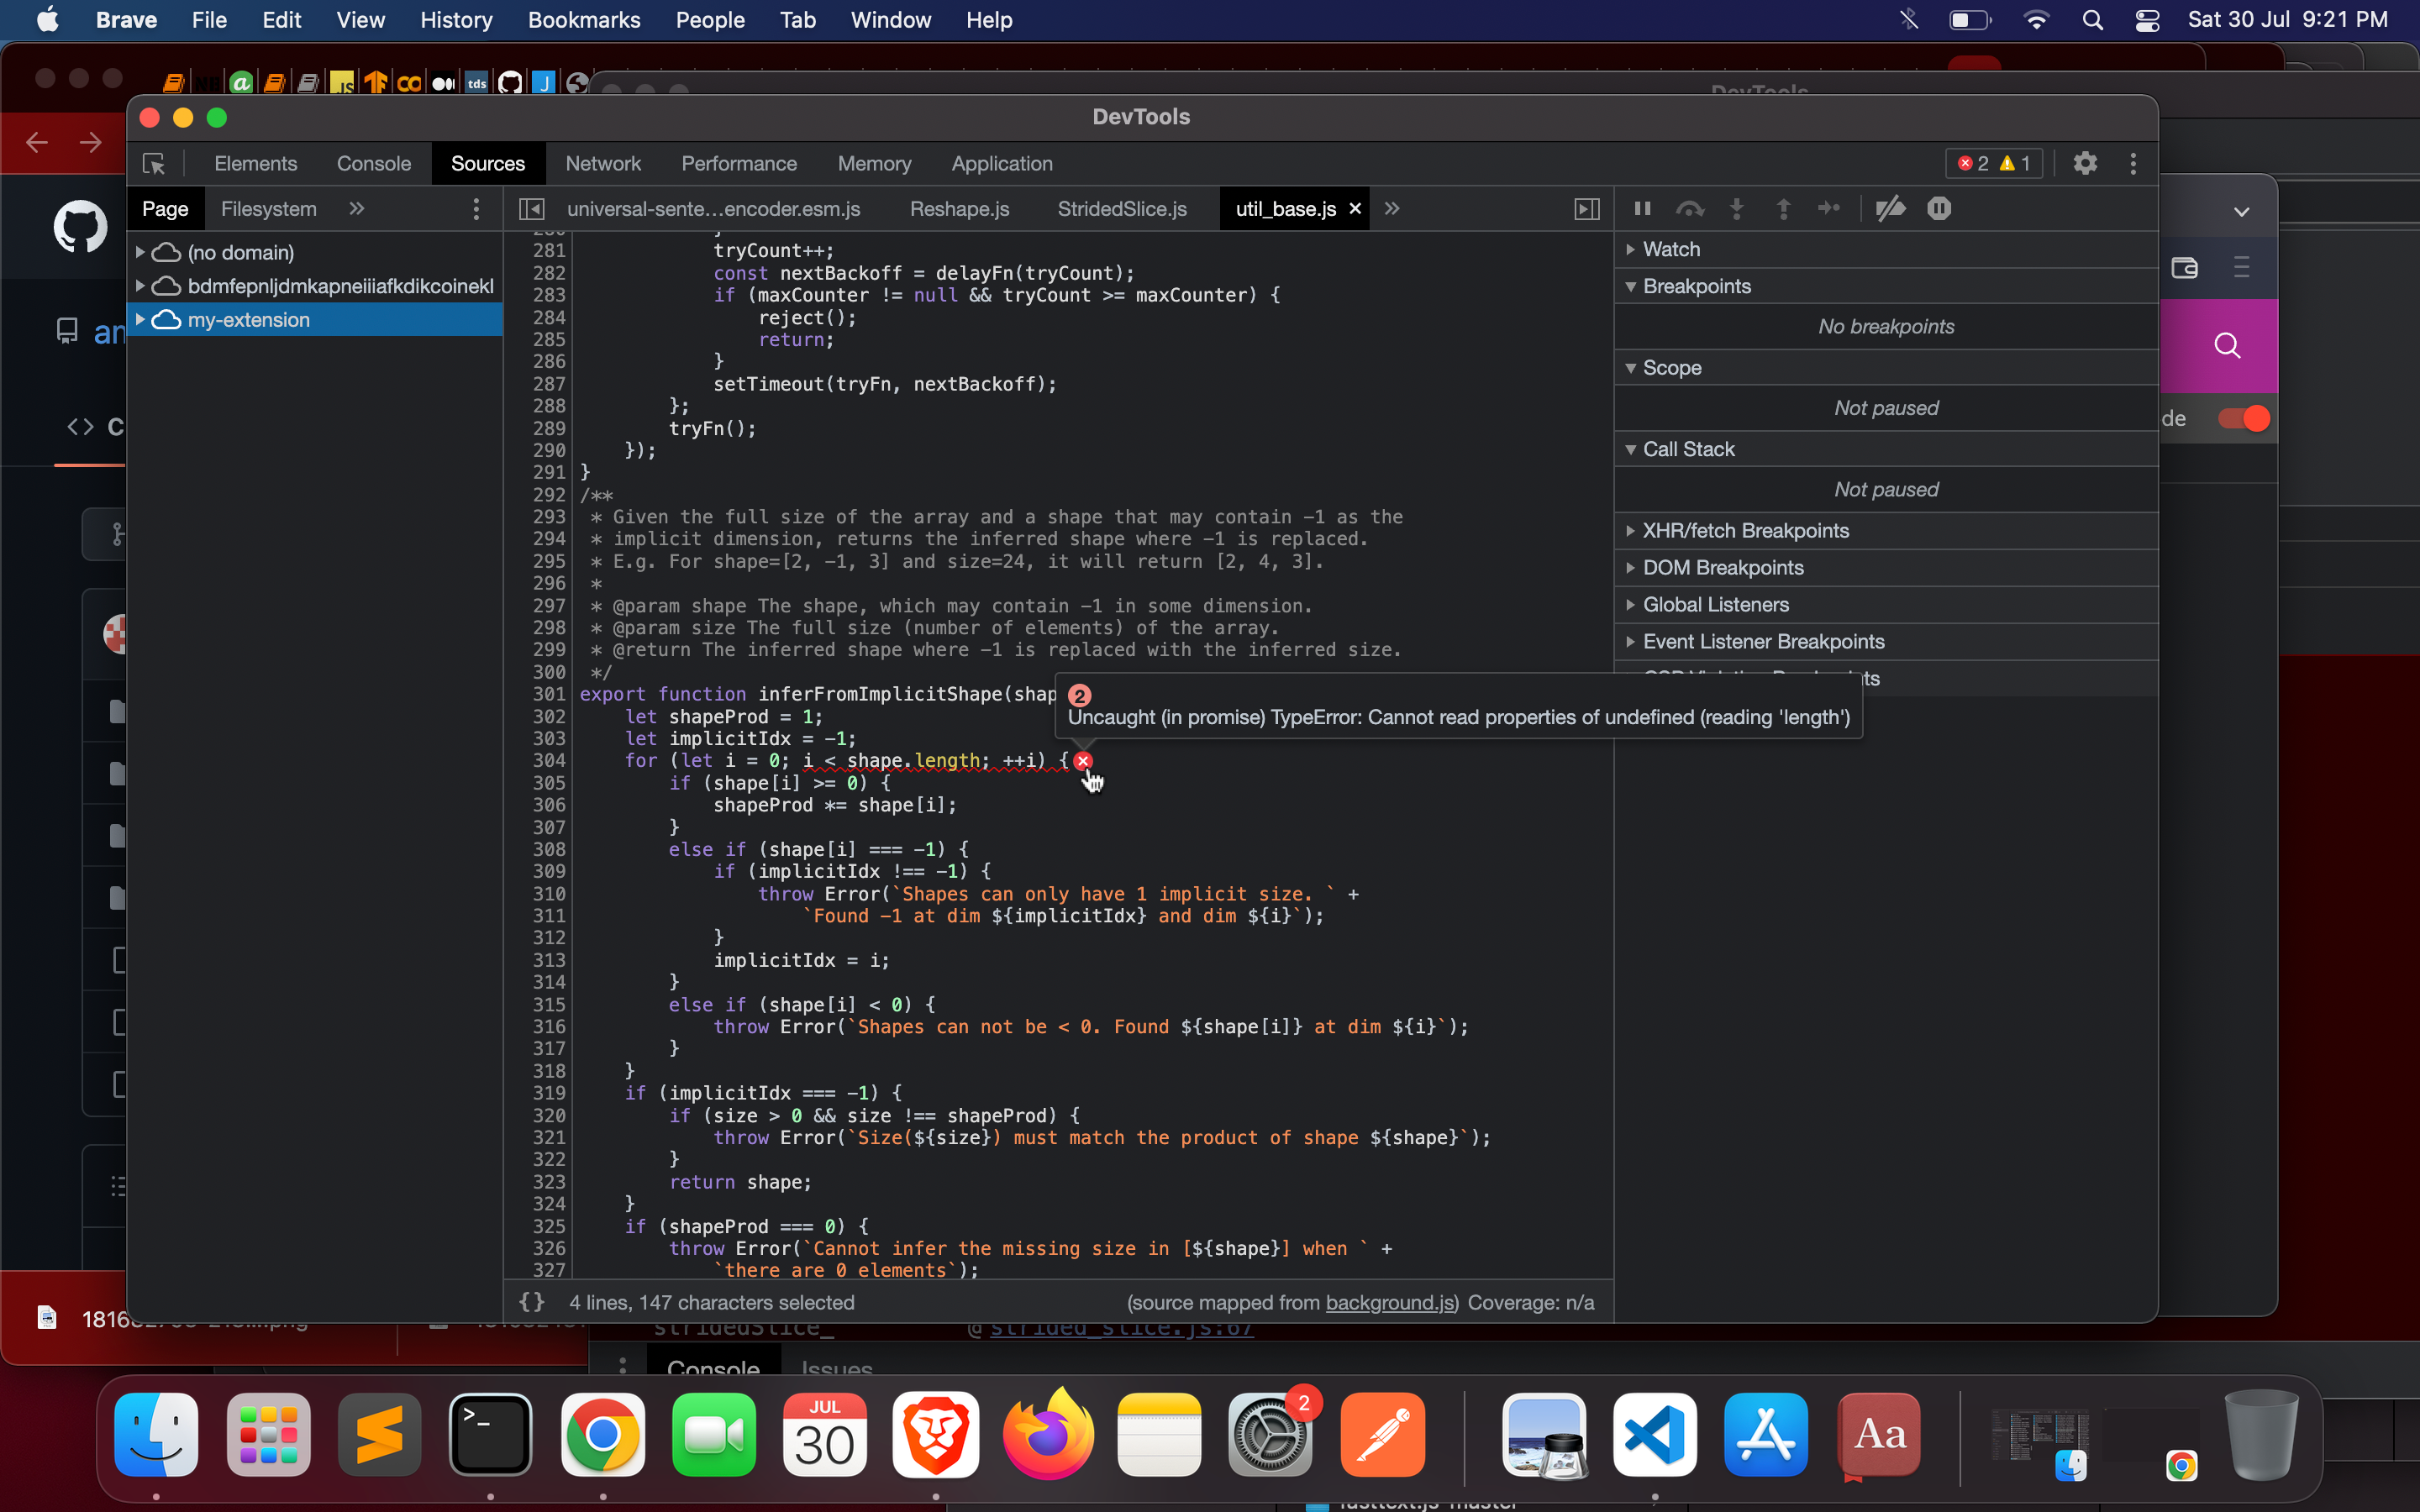The width and height of the screenshot is (2420, 1512).
Task: Switch to the Network panel
Action: [604, 163]
